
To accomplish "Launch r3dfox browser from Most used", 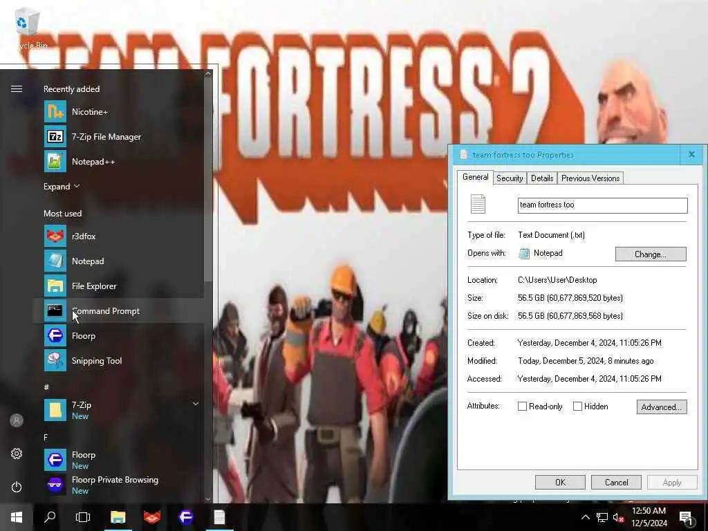I will [118, 236].
